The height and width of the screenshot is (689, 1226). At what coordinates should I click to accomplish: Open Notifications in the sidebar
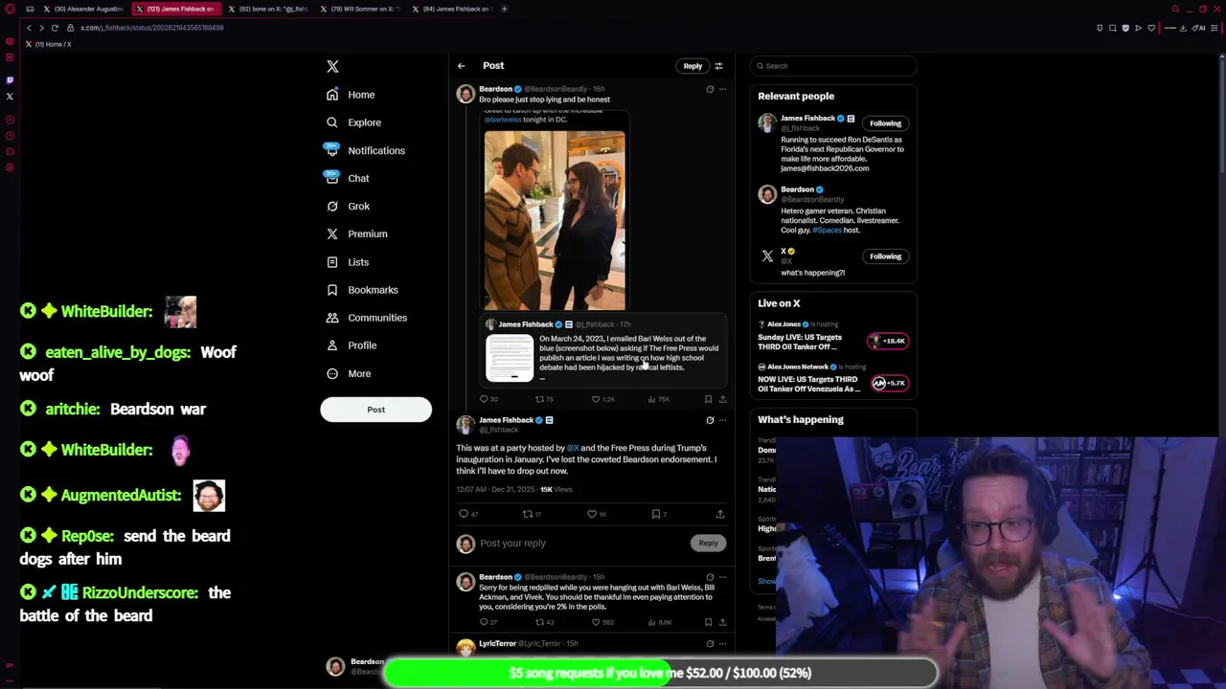365,150
